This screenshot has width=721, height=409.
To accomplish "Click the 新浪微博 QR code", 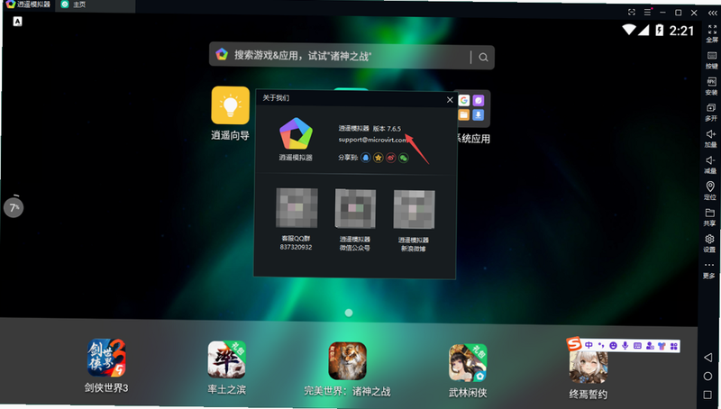I will click(x=414, y=209).
